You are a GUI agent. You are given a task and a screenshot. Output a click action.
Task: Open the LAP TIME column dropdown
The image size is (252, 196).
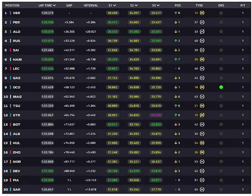click(54, 6)
